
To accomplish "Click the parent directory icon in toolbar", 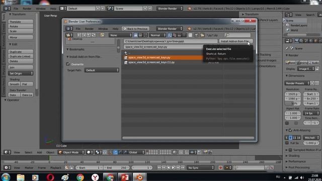I will click(89, 35).
